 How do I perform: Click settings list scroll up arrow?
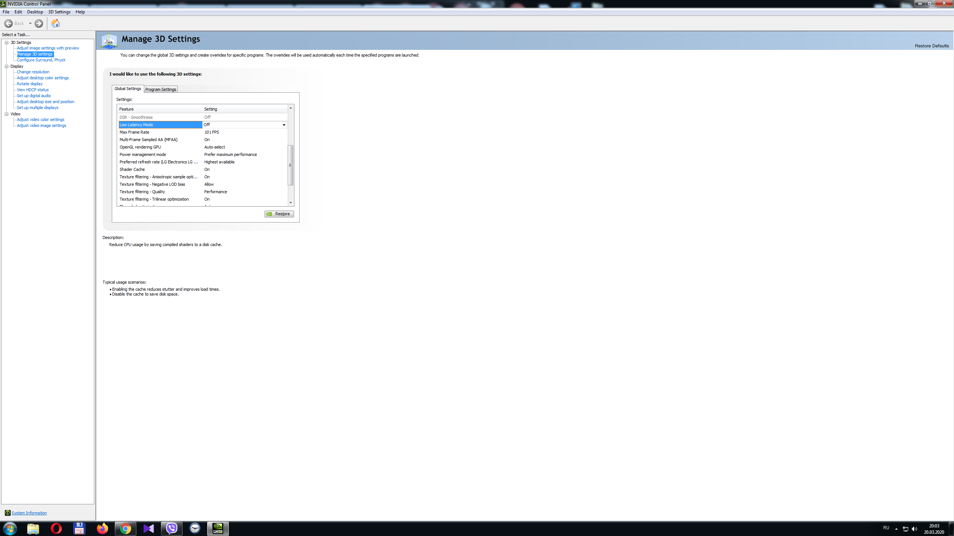291,108
